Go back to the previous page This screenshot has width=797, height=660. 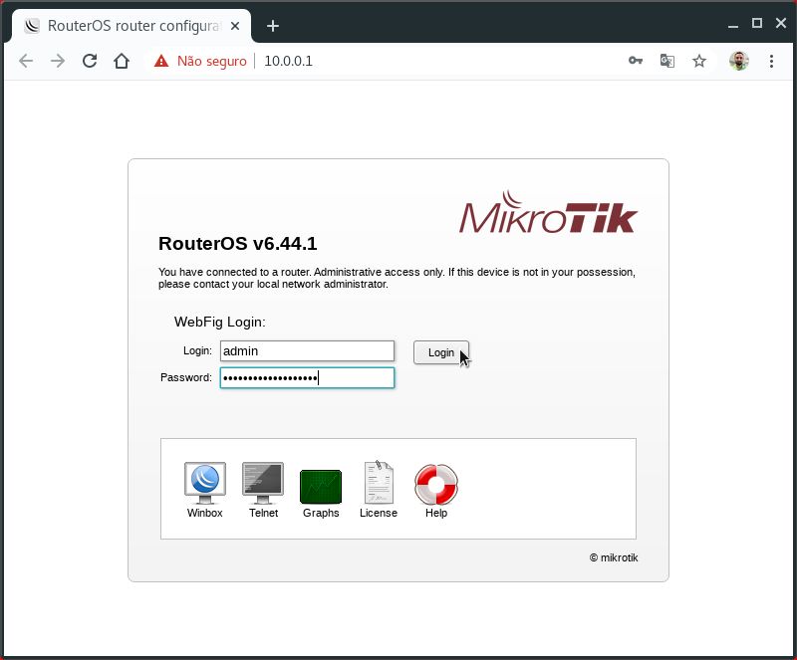pyautogui.click(x=26, y=61)
